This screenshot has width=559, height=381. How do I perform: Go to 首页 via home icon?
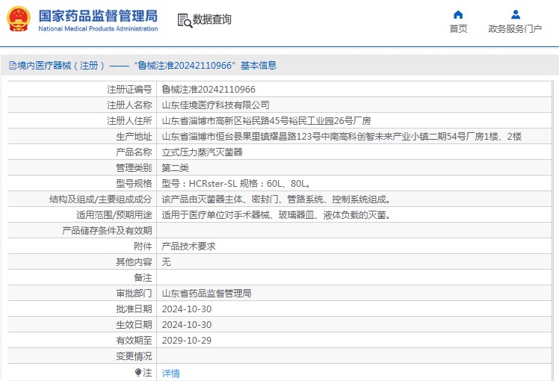point(458,15)
